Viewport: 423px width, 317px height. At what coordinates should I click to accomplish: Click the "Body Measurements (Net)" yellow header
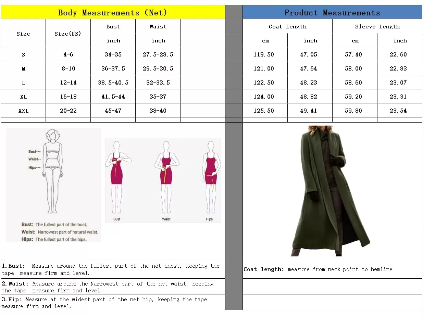pyautogui.click(x=113, y=13)
